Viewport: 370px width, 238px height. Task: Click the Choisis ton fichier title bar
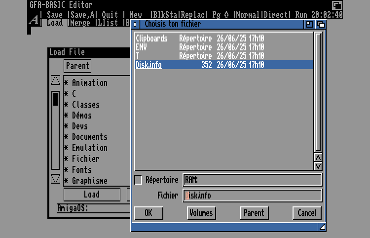click(x=222, y=24)
